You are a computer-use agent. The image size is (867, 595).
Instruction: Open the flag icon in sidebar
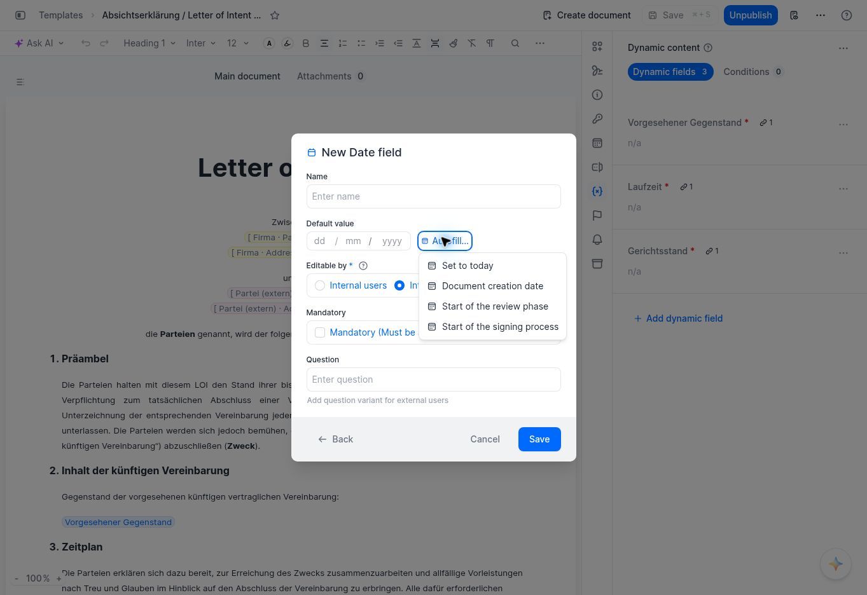[597, 215]
